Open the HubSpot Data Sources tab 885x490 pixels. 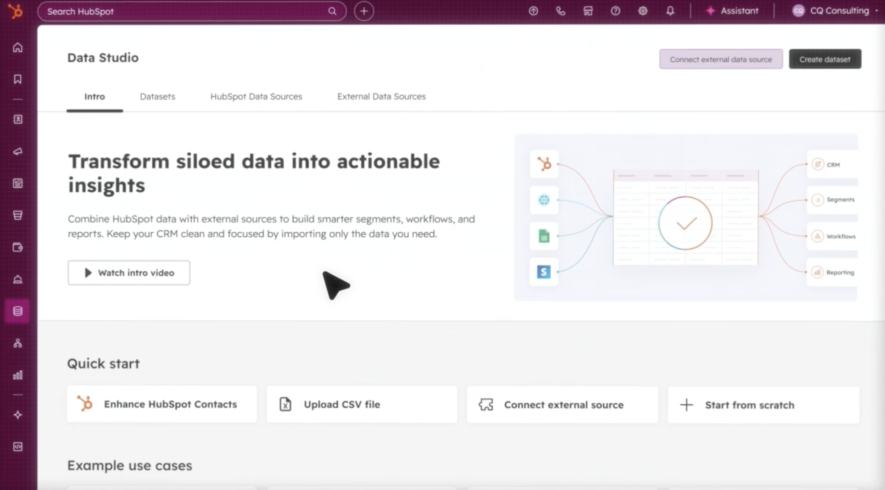pos(256,96)
